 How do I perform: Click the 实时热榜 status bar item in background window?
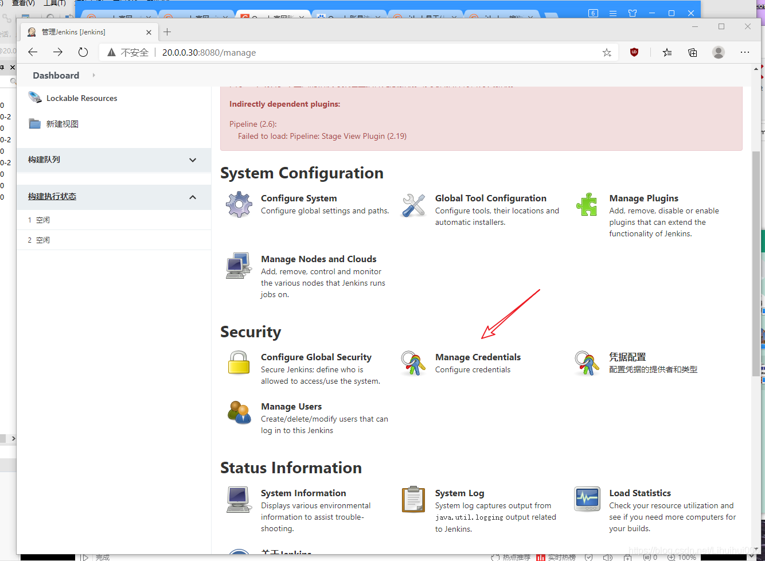(x=556, y=557)
